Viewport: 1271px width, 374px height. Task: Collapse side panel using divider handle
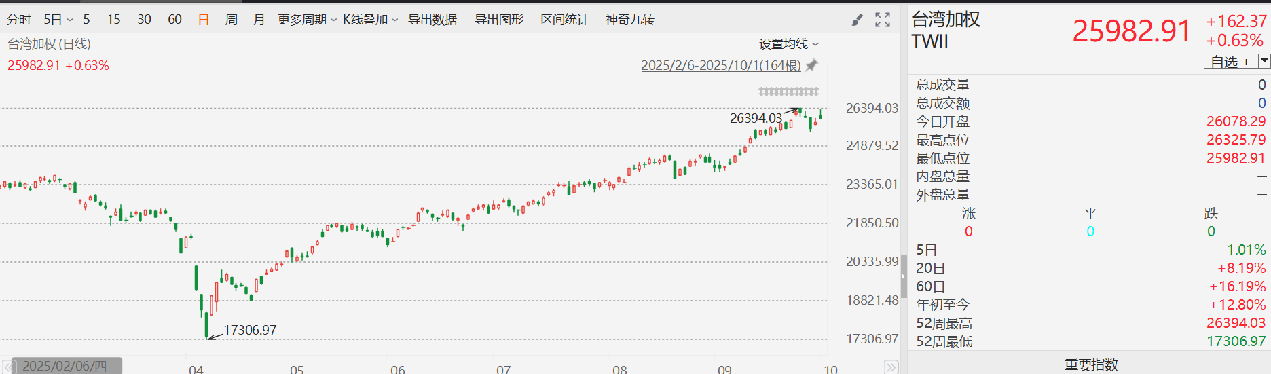coord(904,276)
